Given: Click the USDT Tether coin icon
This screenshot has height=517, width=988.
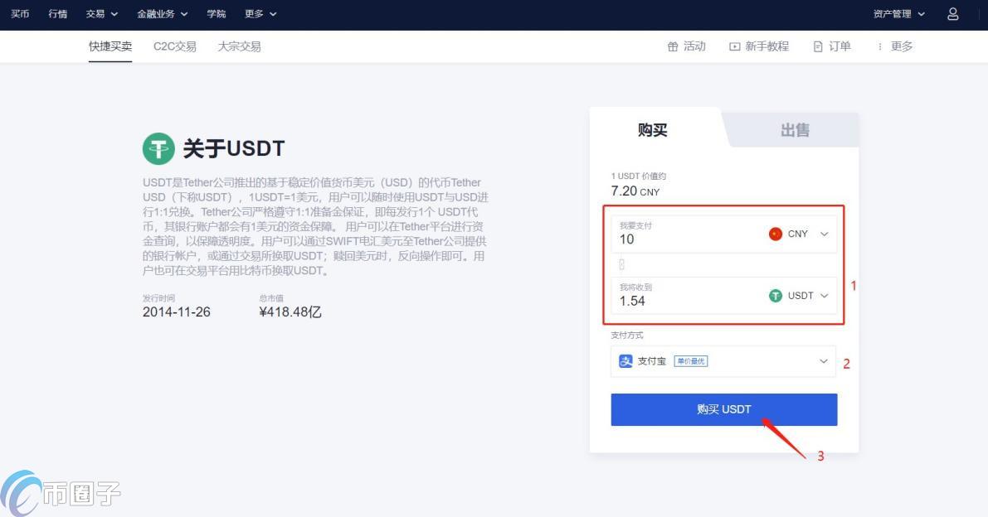Looking at the screenshot, I should pyautogui.click(x=776, y=295).
